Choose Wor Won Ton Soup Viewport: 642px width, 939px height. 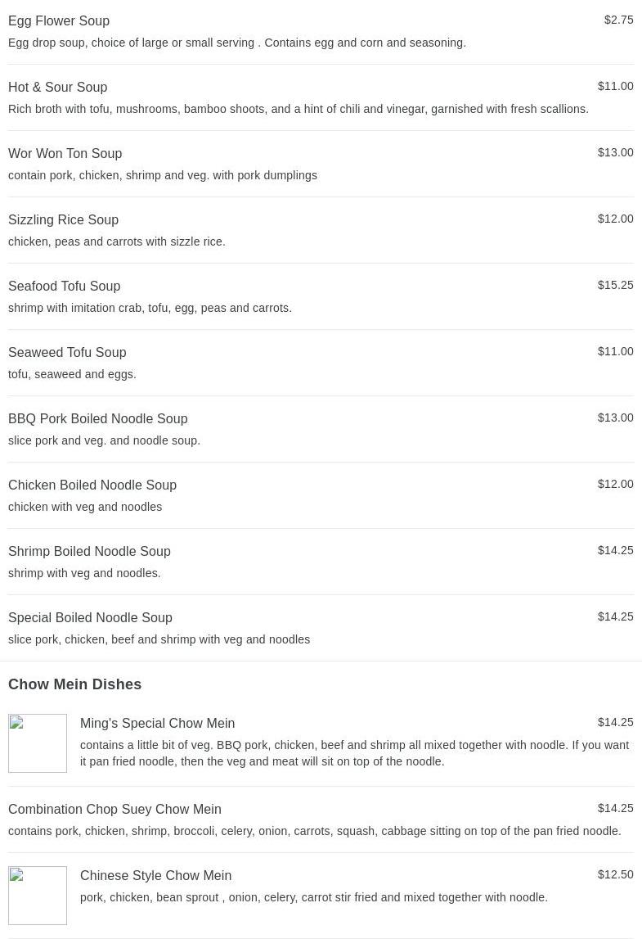[65, 153]
